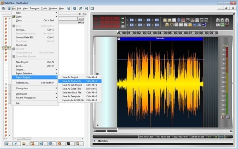This screenshot has height=149, width=238.
Task: Click the right arrow ending the waveform scrollbar
Action: coord(231,131)
